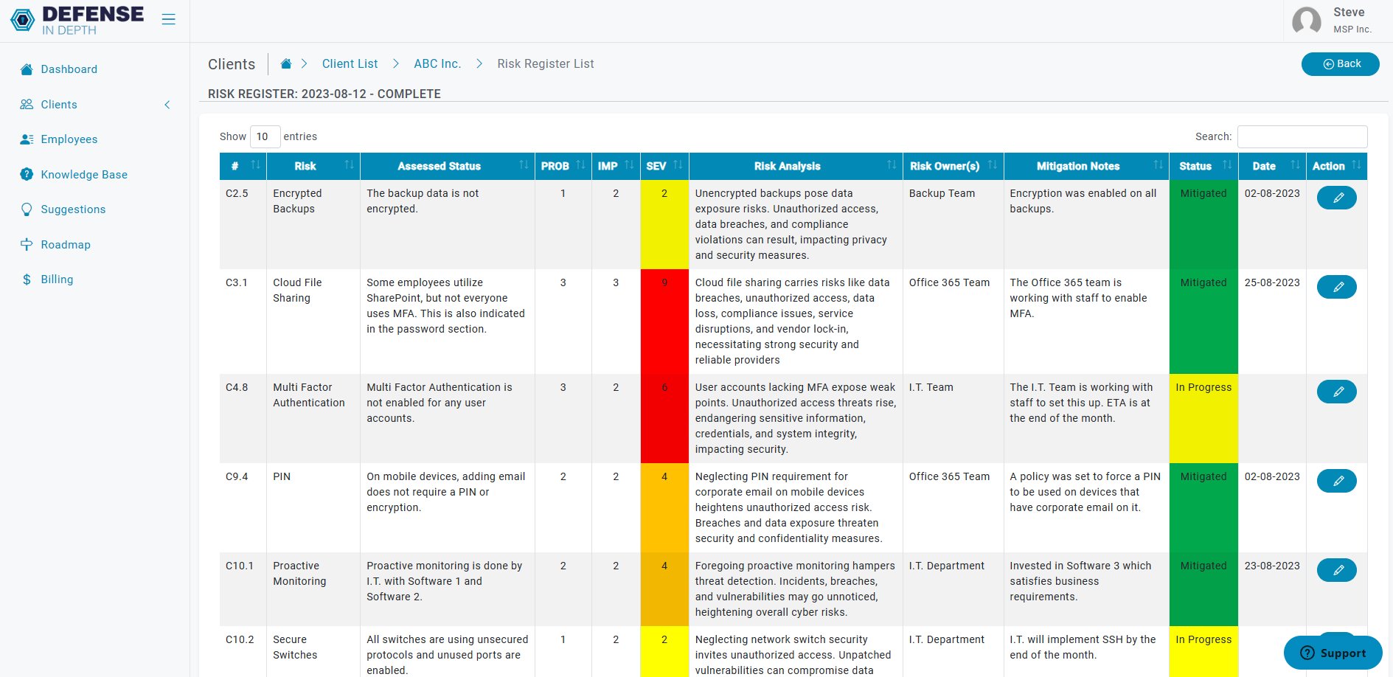The height and width of the screenshot is (677, 1393).
Task: Open the Dashboard via its home icon
Action: click(27, 69)
